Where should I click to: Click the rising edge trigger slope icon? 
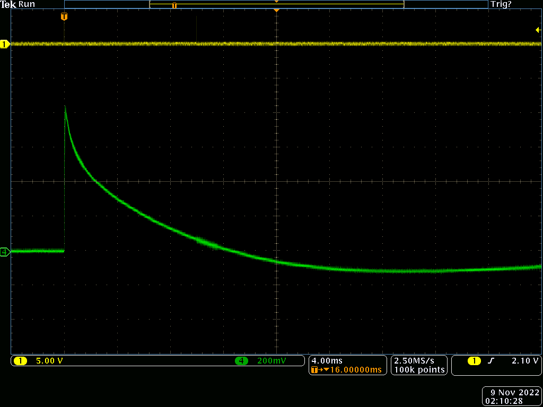point(491,361)
